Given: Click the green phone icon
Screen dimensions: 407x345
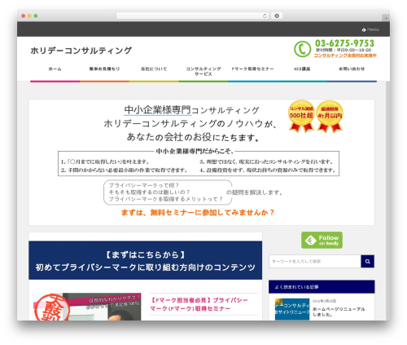Looking at the screenshot, I should 302,49.
